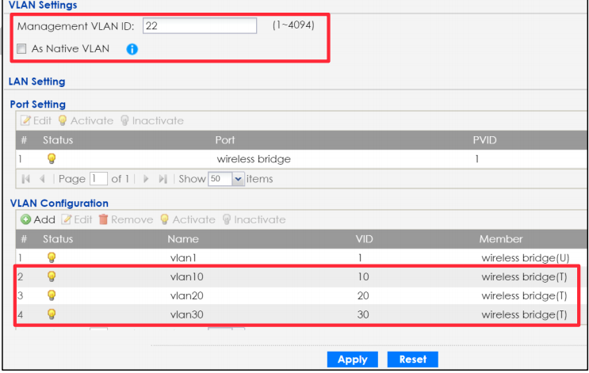589x373 pixels.
Task: Click the Management VLAN ID input field
Action: coord(200,26)
